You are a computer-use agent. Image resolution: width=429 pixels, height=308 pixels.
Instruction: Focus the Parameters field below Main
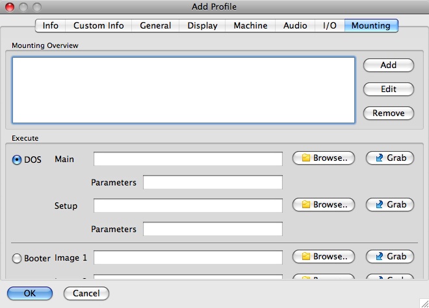tap(213, 182)
